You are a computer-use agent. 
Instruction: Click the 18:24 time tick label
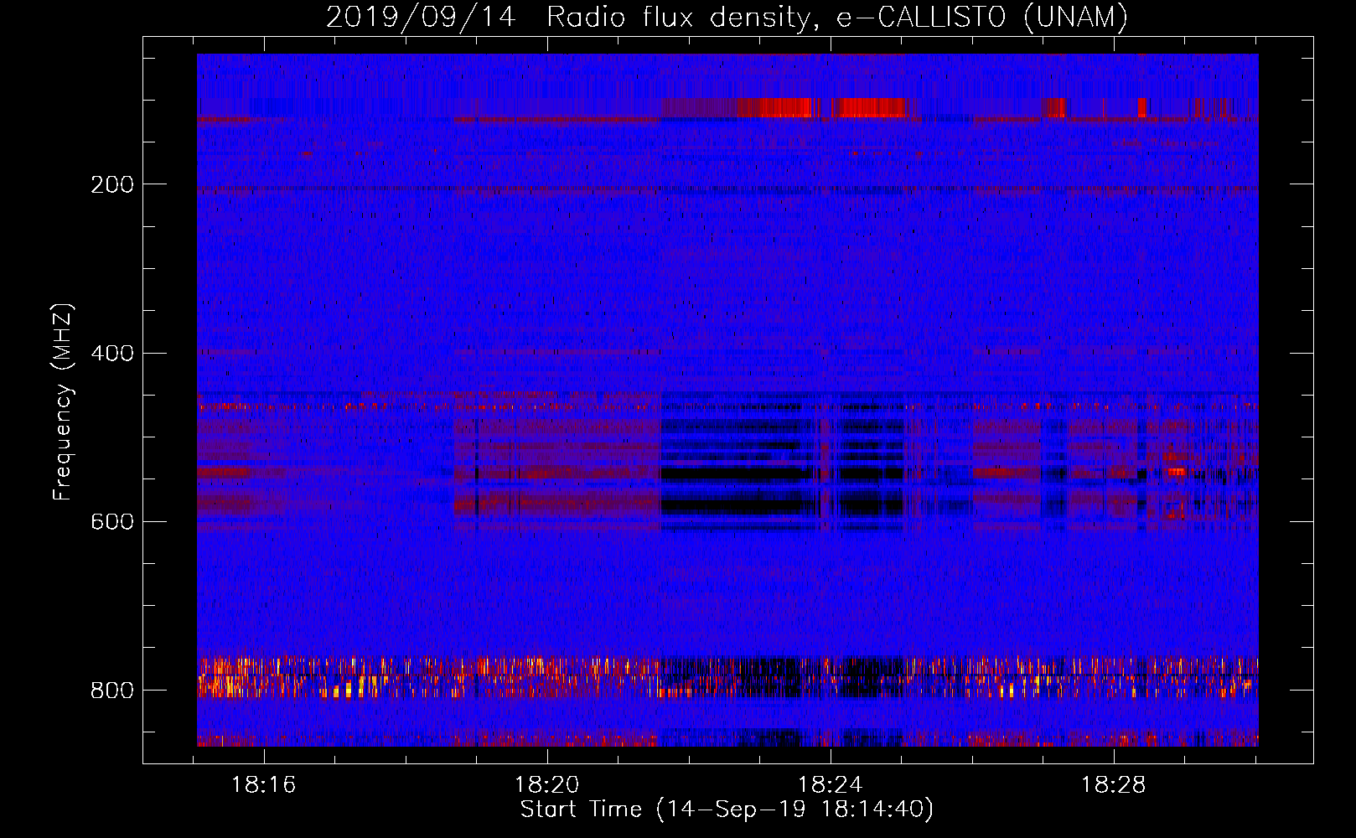click(831, 785)
